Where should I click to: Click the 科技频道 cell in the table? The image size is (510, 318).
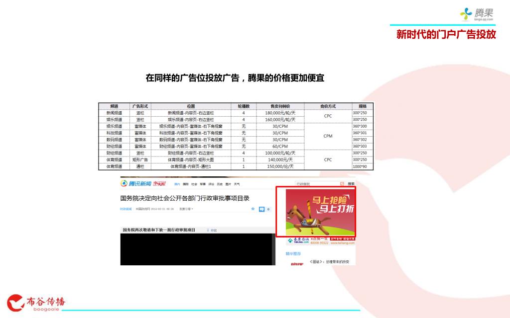tap(114, 133)
